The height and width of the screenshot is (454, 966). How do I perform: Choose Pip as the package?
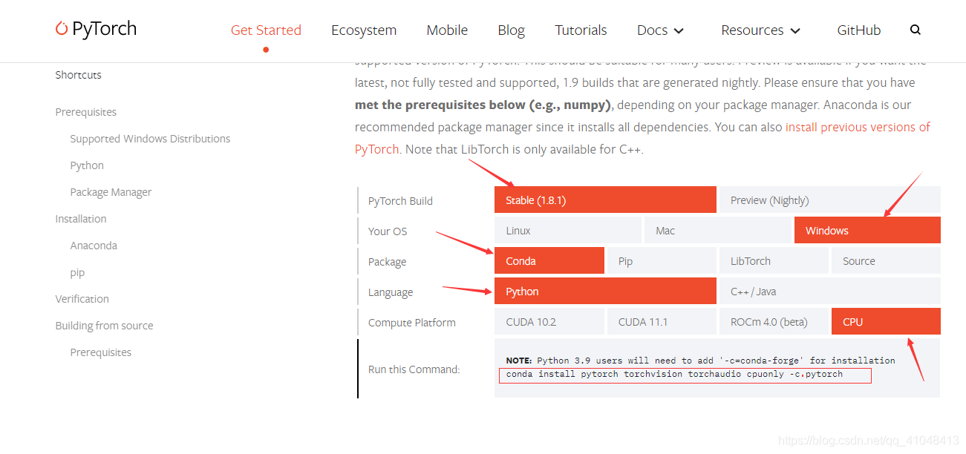(x=662, y=261)
